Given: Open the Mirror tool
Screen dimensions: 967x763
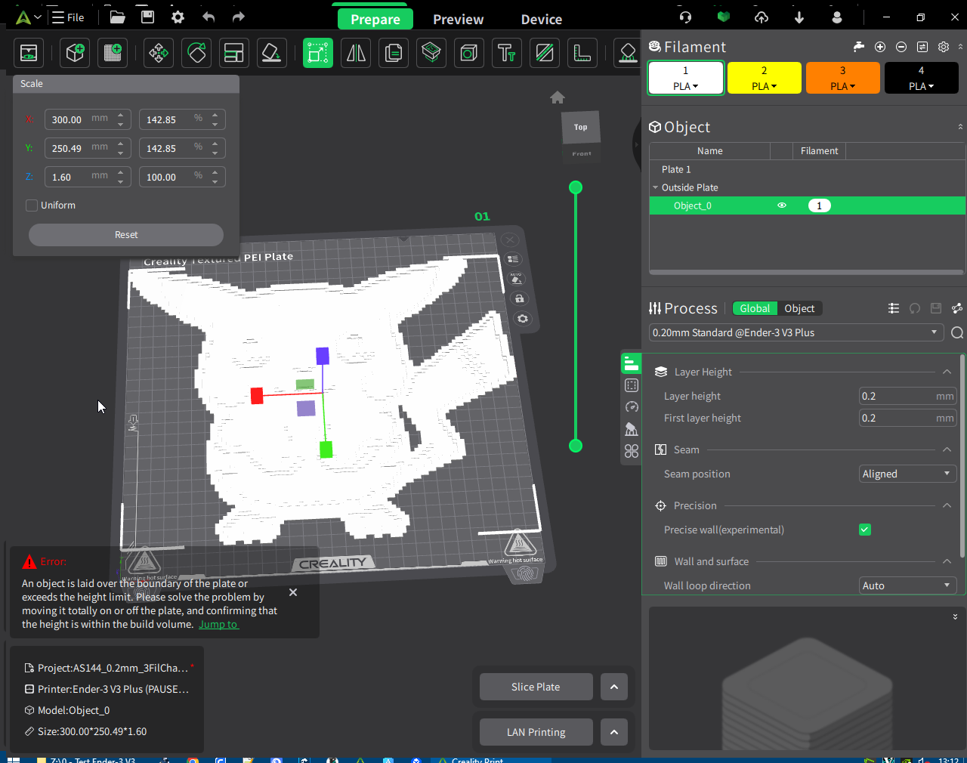Looking at the screenshot, I should pos(356,53).
